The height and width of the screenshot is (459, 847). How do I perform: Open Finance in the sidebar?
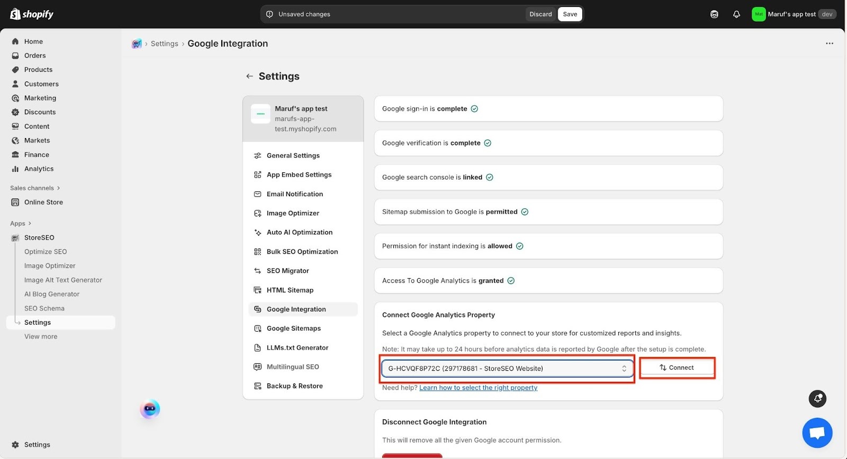point(37,154)
